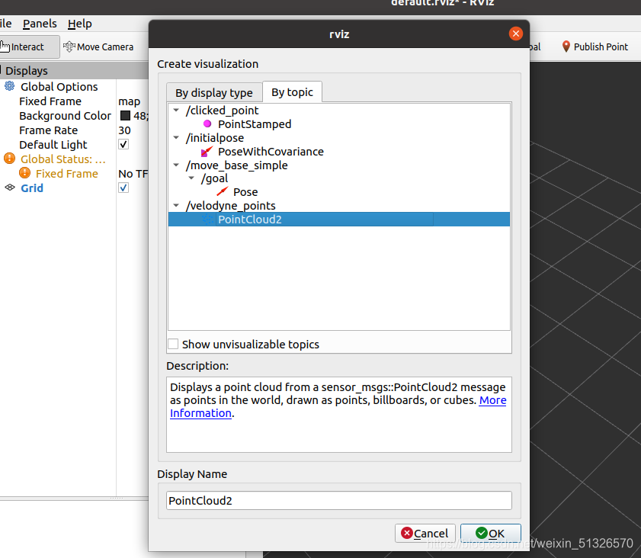The height and width of the screenshot is (558, 641).
Task: Collapse the /move_base_simple topic
Action: (x=176, y=165)
